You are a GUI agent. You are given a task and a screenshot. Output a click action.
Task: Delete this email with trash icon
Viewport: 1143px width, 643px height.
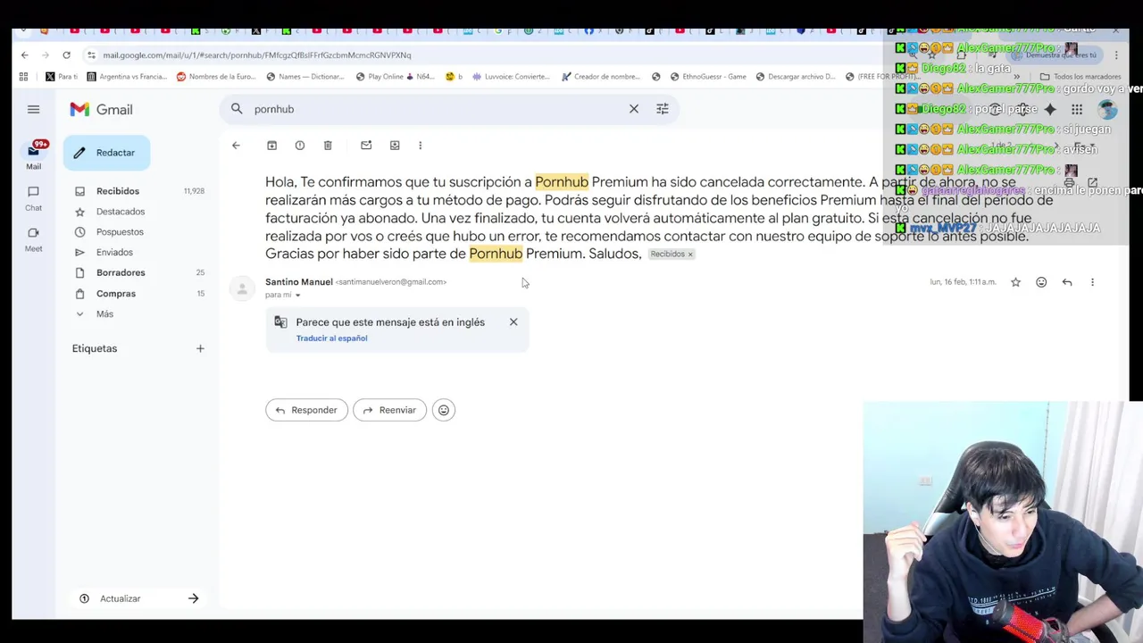point(328,145)
